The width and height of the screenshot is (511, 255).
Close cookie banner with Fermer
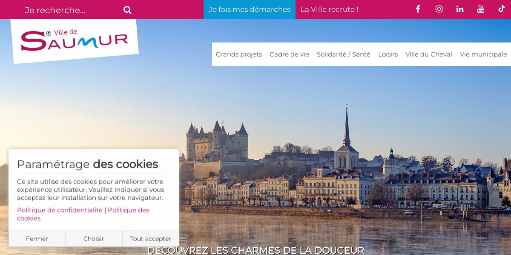pyautogui.click(x=37, y=239)
